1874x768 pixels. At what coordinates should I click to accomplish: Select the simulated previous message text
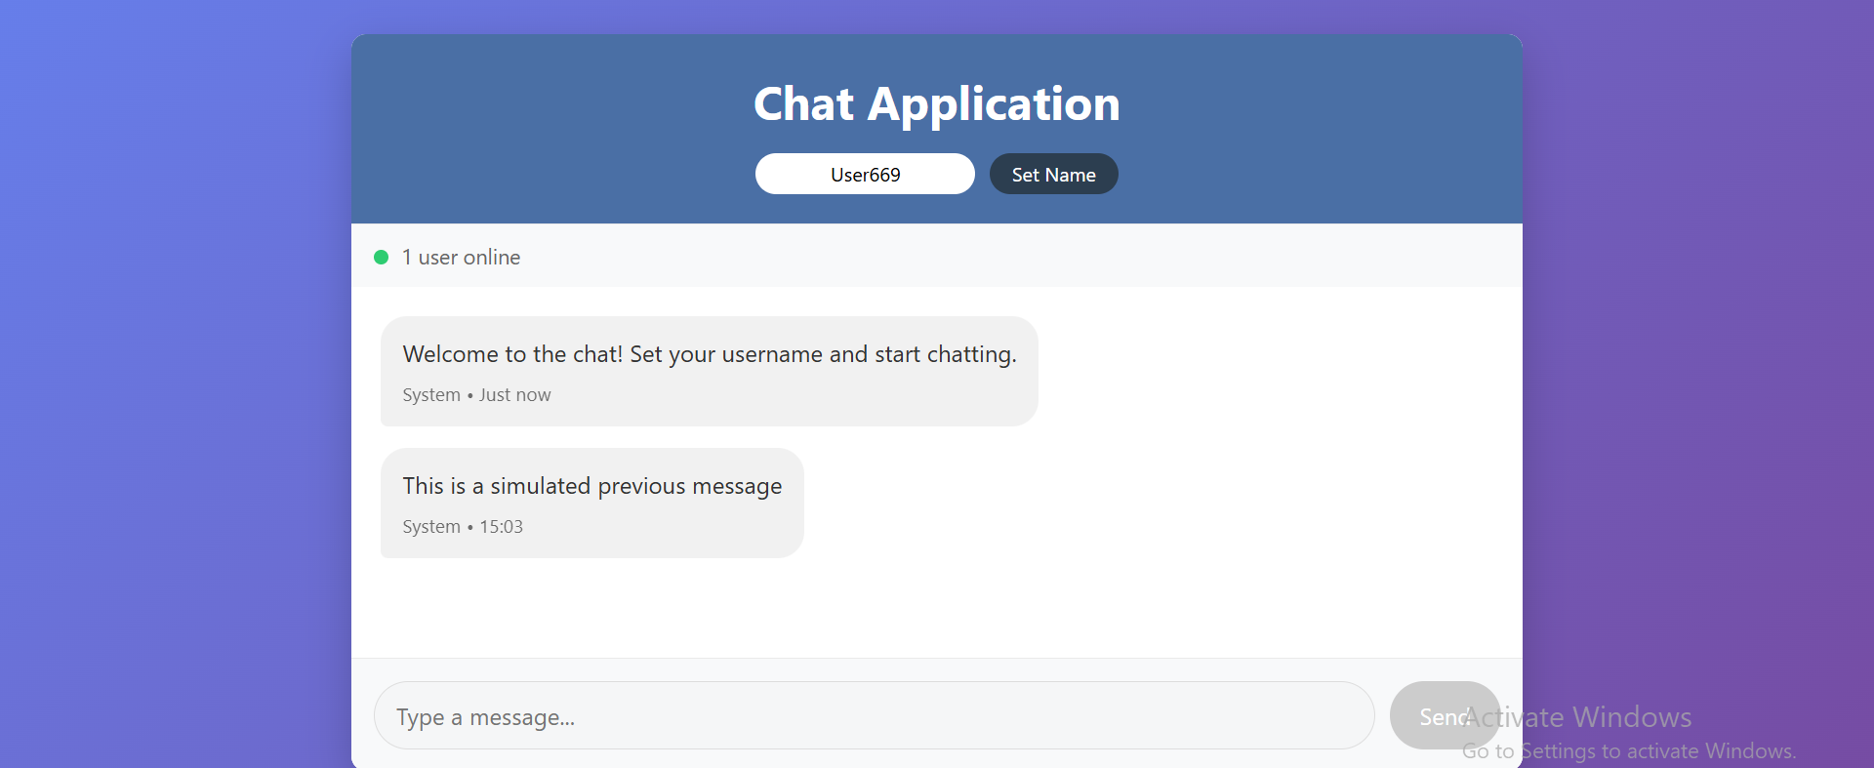tap(591, 486)
